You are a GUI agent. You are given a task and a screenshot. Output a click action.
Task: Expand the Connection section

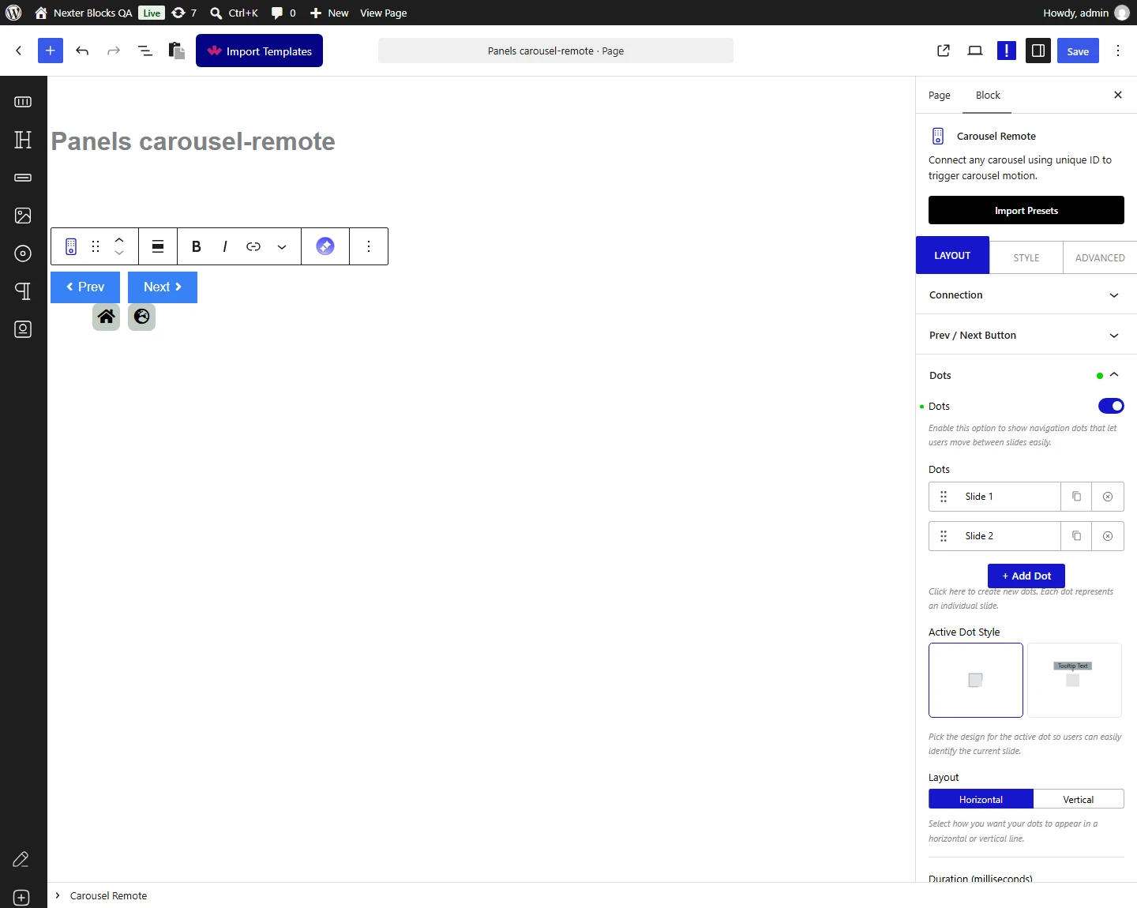1026,295
